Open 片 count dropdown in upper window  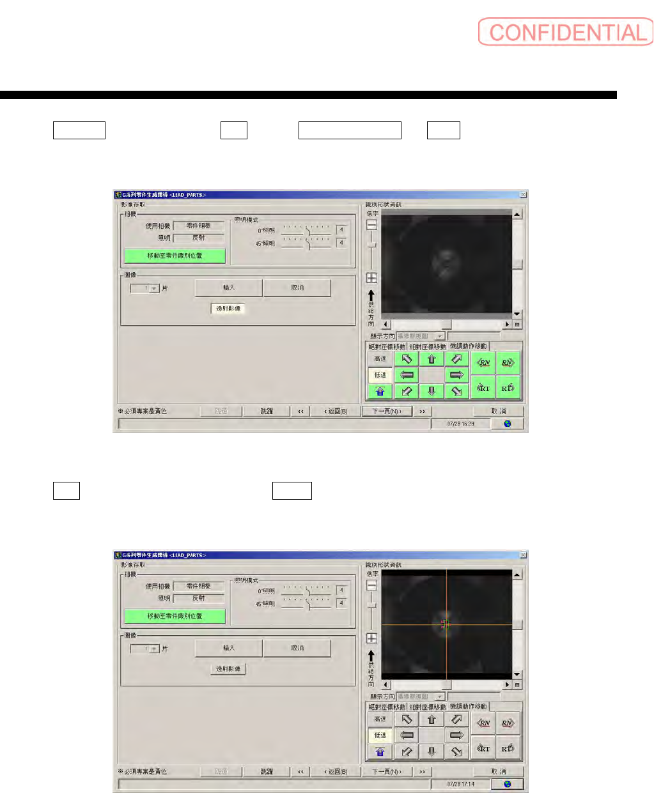pos(144,289)
